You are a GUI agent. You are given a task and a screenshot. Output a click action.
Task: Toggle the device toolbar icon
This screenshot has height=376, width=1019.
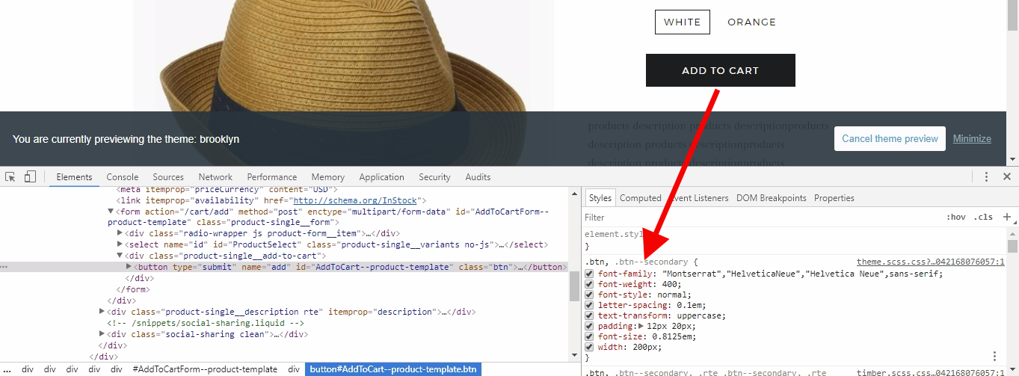point(30,177)
